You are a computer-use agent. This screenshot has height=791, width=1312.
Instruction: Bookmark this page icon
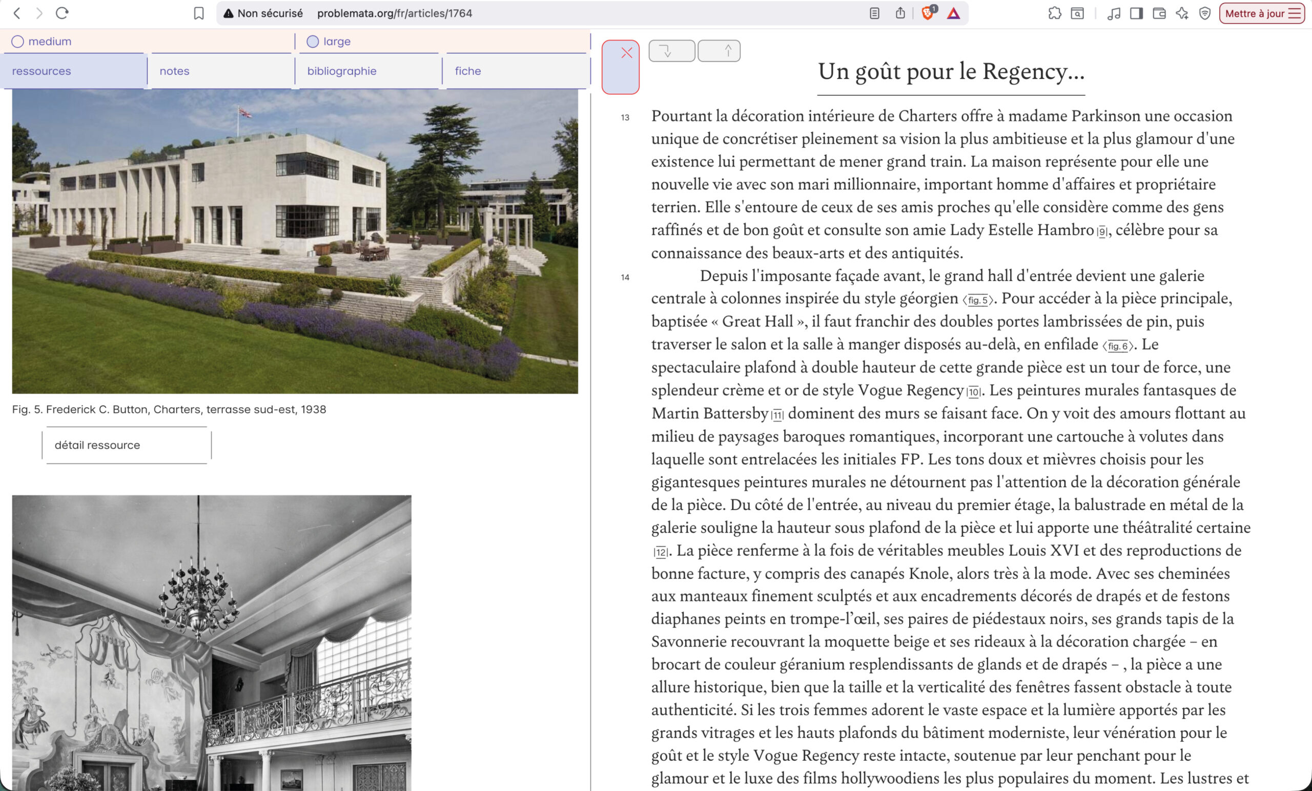pos(199,13)
